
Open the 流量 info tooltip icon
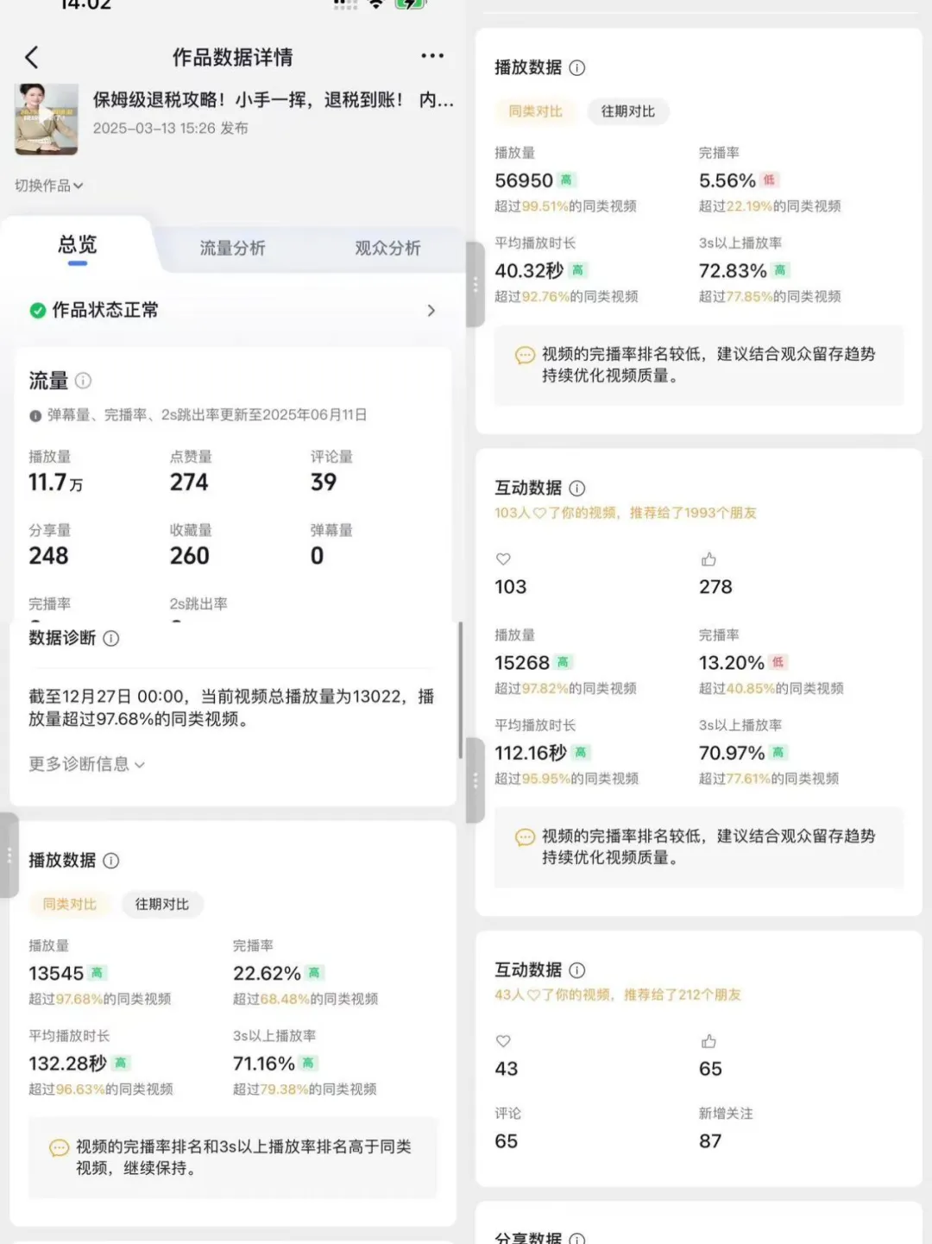click(x=83, y=381)
